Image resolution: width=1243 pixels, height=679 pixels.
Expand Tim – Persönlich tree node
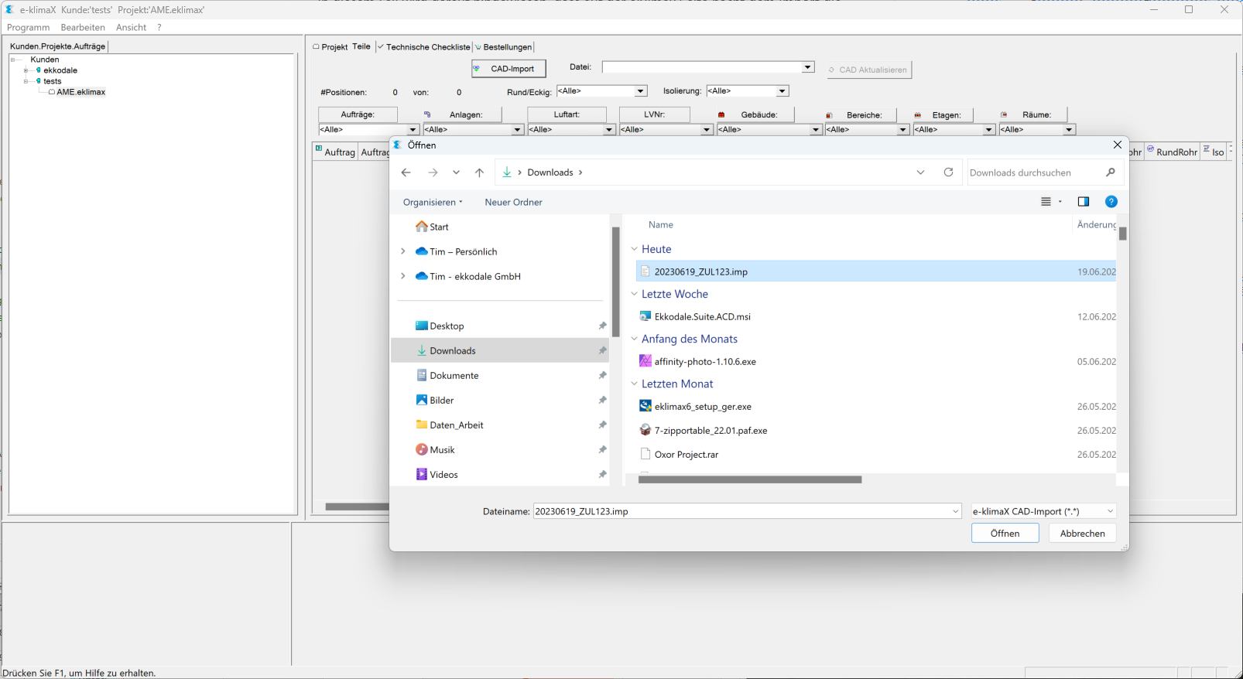tap(402, 251)
